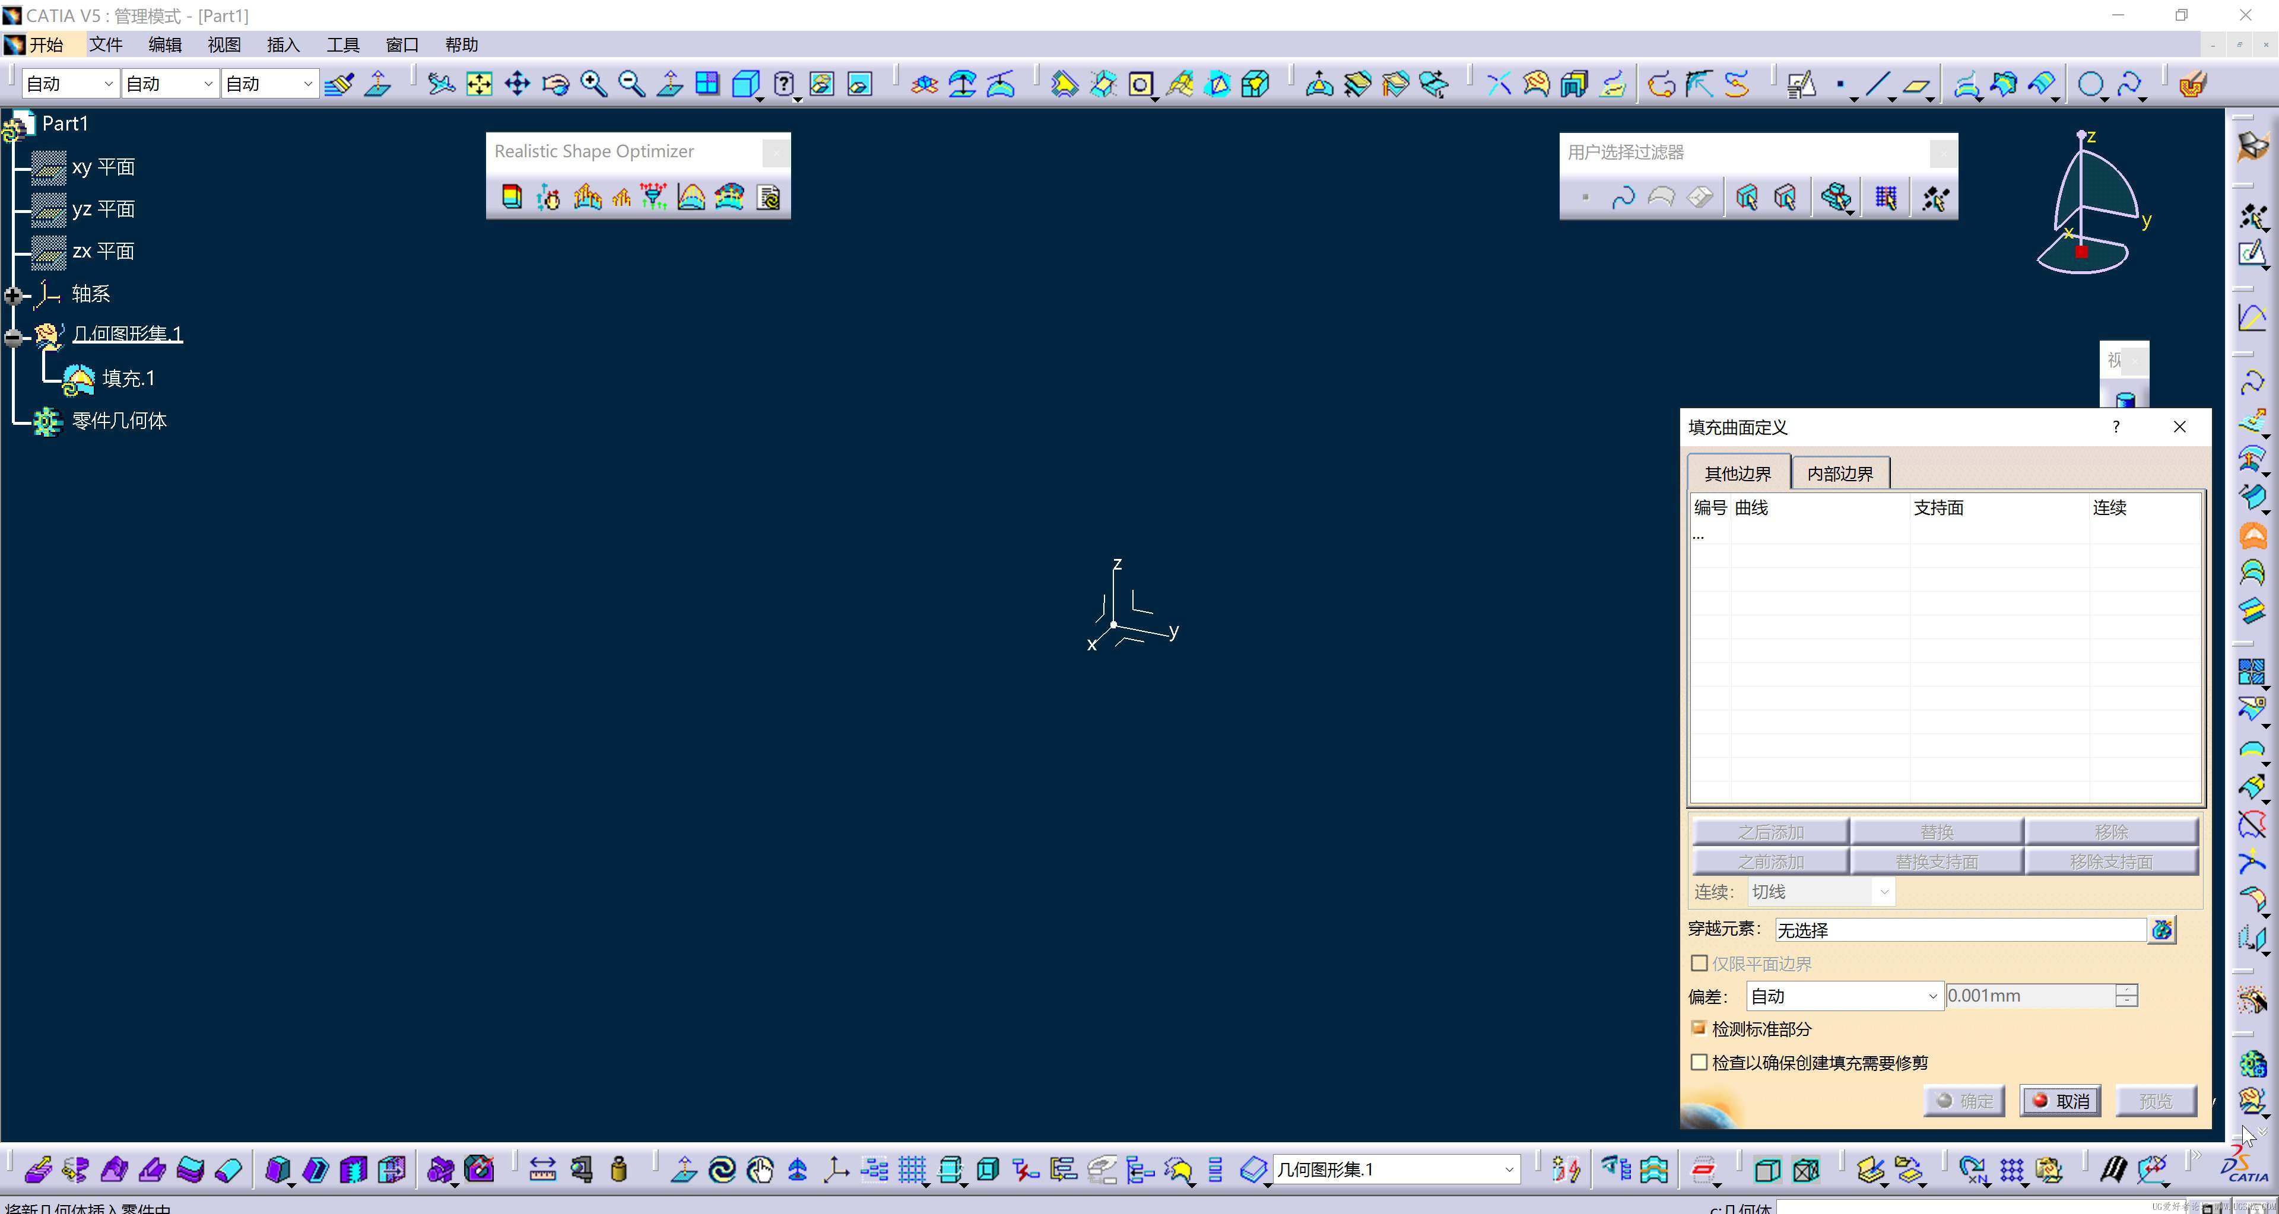2279x1214 pixels.
Task: Check 检查以确保创建填充需要修剪 option
Action: coord(1699,1062)
